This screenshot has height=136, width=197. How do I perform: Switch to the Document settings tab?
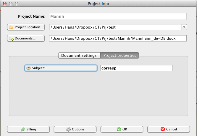(x=79, y=55)
